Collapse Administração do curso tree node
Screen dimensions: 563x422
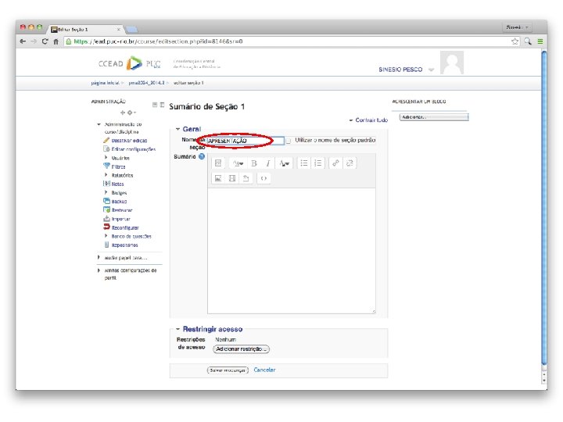point(99,124)
